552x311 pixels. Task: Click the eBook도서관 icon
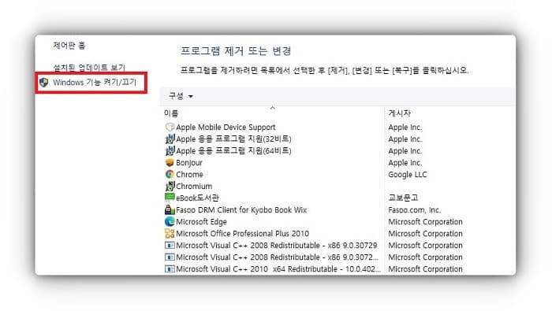(x=170, y=198)
